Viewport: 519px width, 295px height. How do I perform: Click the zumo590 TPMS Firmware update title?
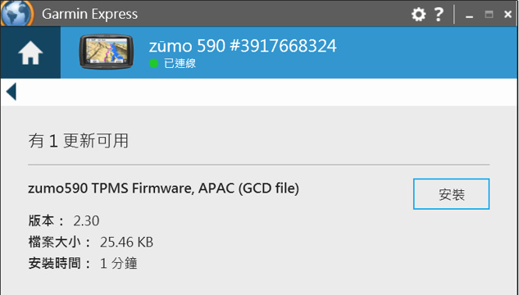(163, 188)
